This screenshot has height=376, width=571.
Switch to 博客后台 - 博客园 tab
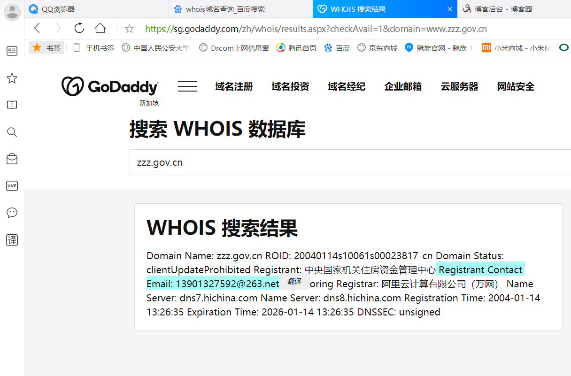click(x=514, y=9)
